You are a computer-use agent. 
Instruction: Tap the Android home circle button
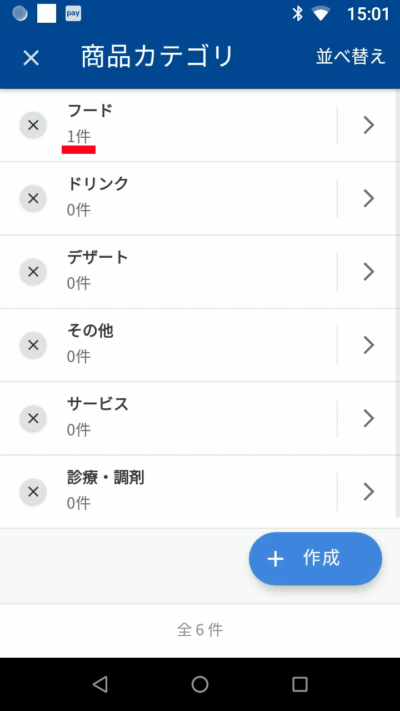click(x=200, y=684)
